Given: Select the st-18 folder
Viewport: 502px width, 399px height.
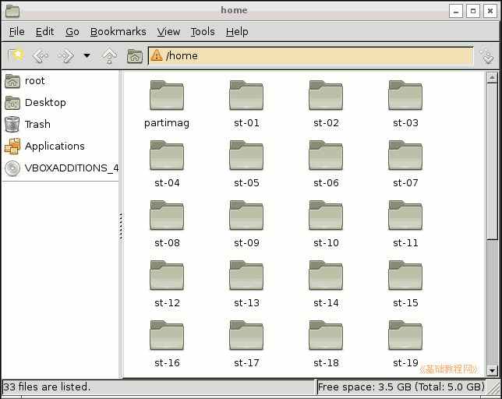Looking at the screenshot, I should (326, 344).
